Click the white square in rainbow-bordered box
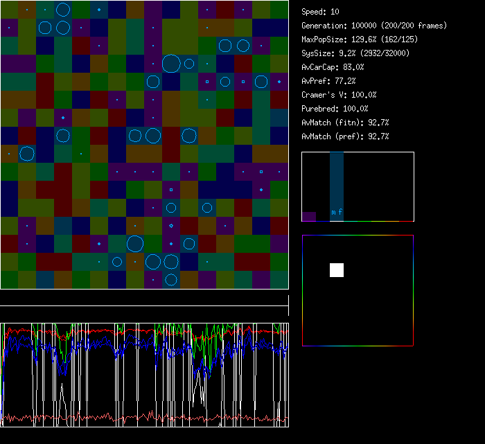Screen dimensions: 485x444 [337, 270]
